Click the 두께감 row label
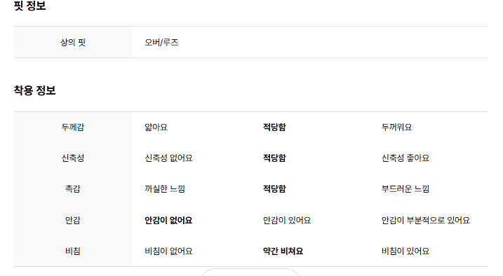Image resolution: width=503 pixels, height=276 pixels. coord(73,127)
